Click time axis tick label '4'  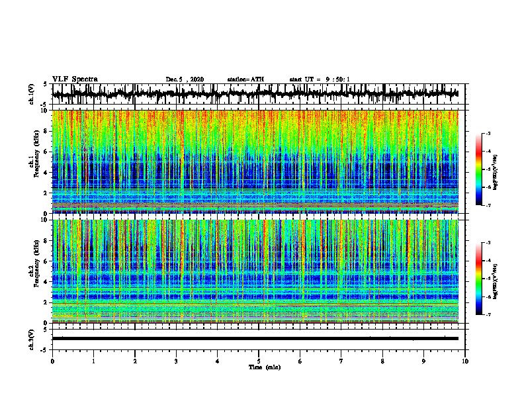point(218,361)
